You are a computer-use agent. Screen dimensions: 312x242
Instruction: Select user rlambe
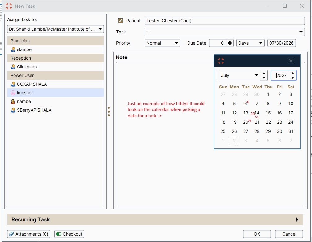(x=55, y=101)
